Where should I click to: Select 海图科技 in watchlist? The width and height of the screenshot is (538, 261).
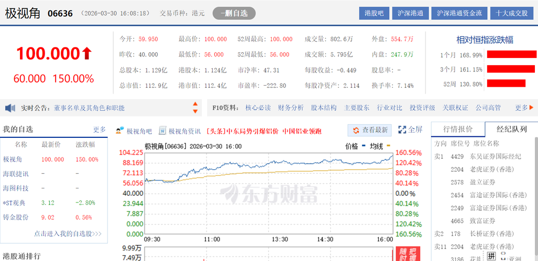tap(16, 188)
